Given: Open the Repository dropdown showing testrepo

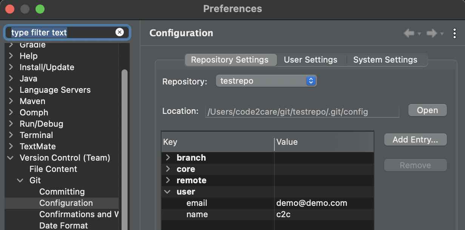Looking at the screenshot, I should [266, 80].
